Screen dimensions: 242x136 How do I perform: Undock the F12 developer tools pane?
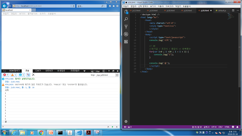[x=113, y=71]
